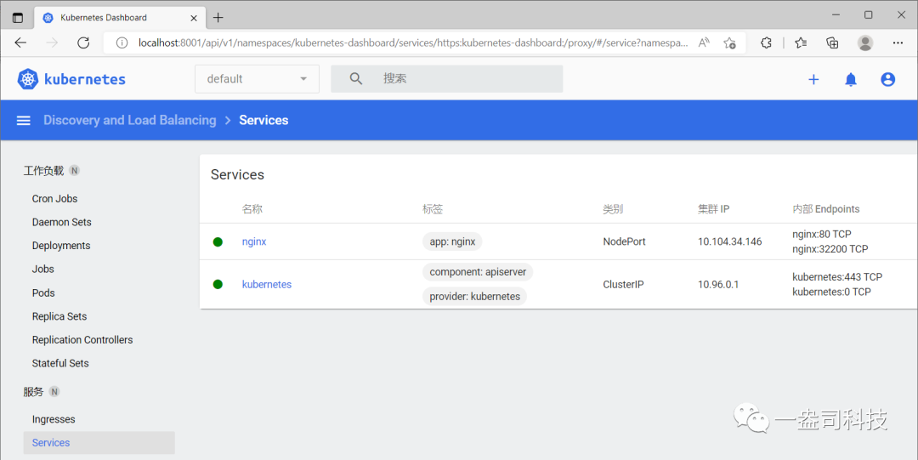Screen dimensions: 918x460
Task: Open browser extensions puzzle icon
Action: (x=766, y=43)
